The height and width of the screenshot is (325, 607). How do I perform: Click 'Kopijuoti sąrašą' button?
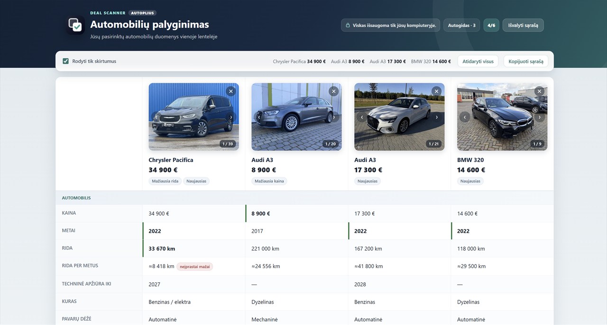(526, 61)
